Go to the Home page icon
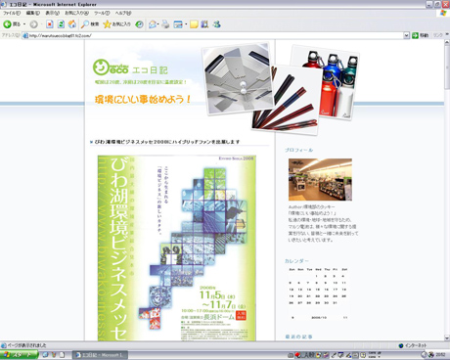Image resolution: width=450 pixels, height=360 pixels. pyautogui.click(x=72, y=24)
